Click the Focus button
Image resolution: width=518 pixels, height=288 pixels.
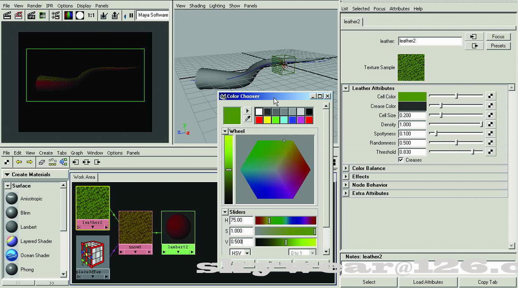click(498, 37)
